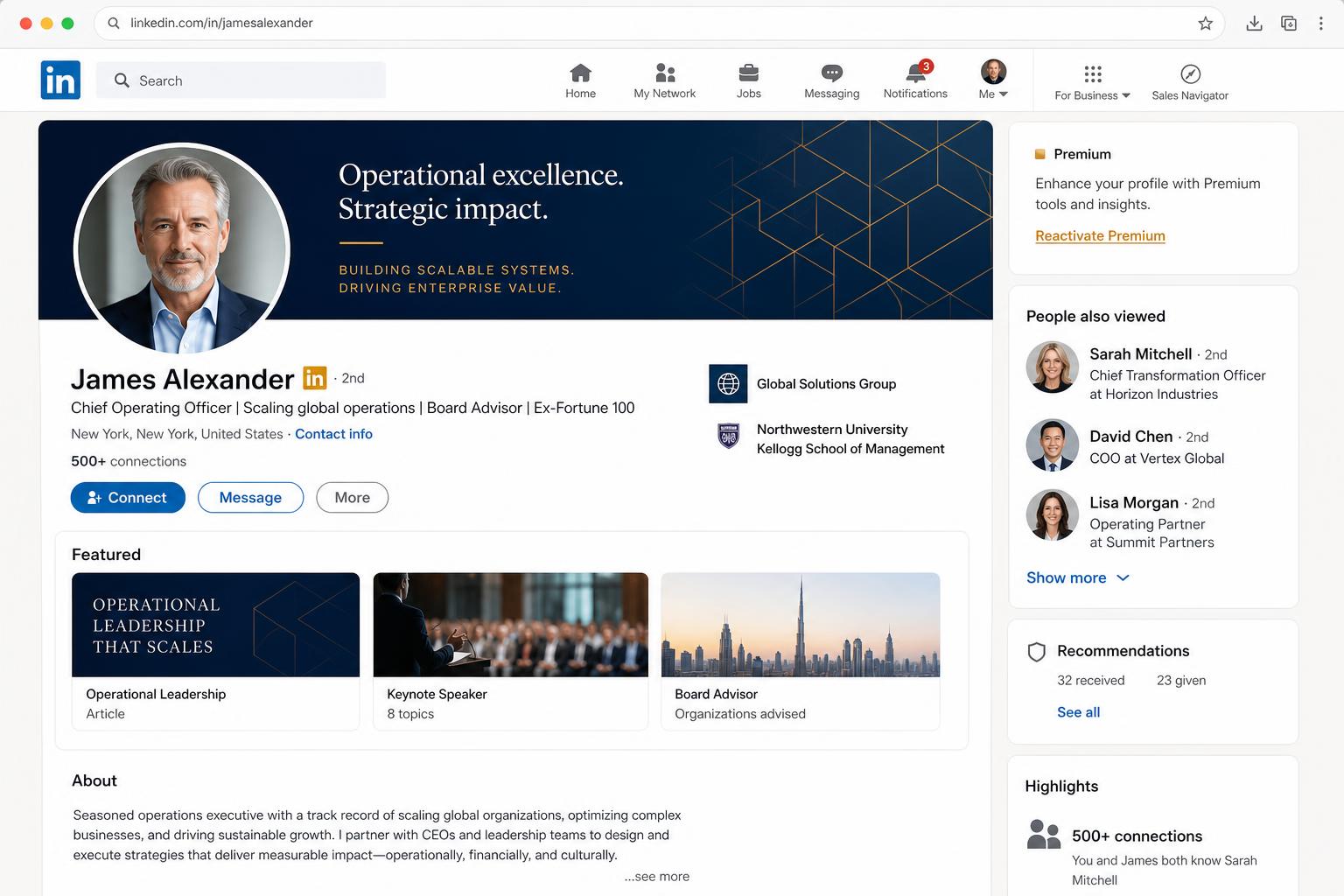Open the browser downloads icon
Screen dimensions: 1344x896
click(1254, 24)
